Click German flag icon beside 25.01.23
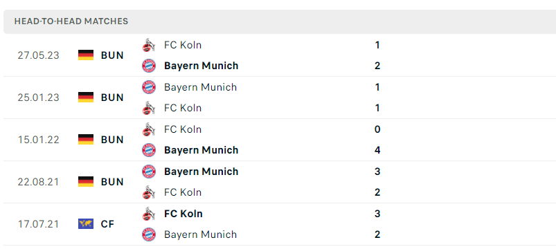 86,98
